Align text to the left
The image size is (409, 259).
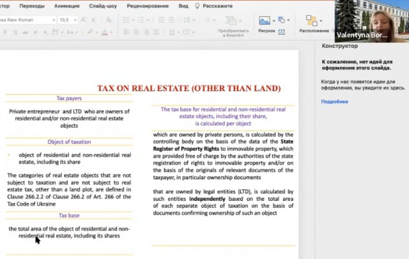126,32
